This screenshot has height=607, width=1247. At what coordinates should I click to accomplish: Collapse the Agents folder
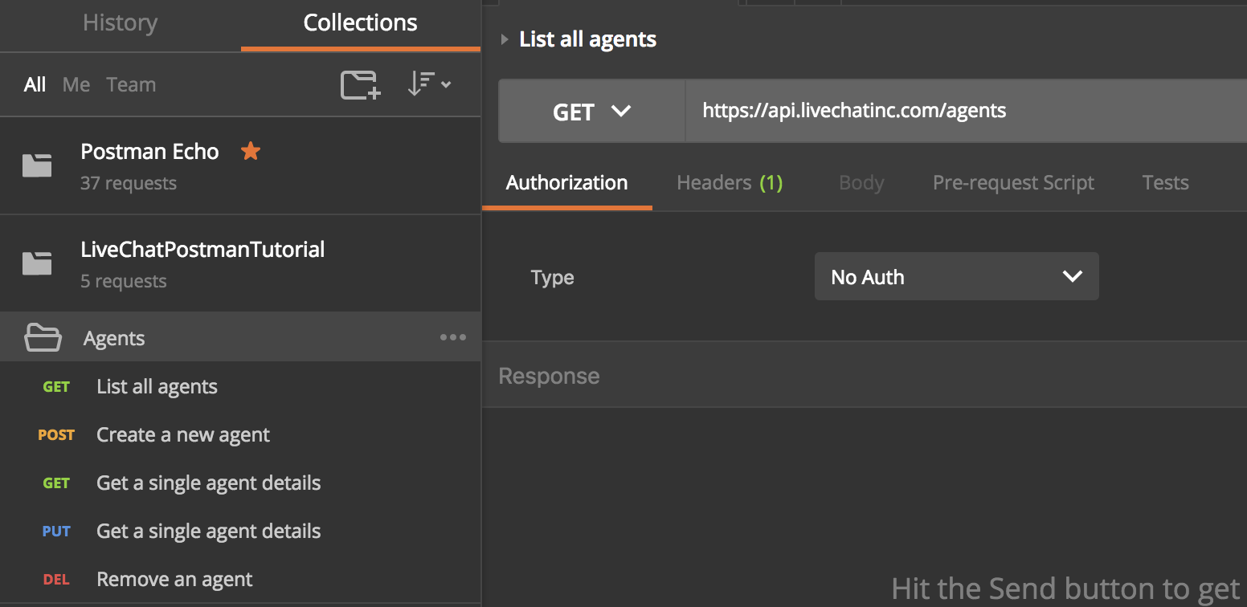[x=240, y=337]
